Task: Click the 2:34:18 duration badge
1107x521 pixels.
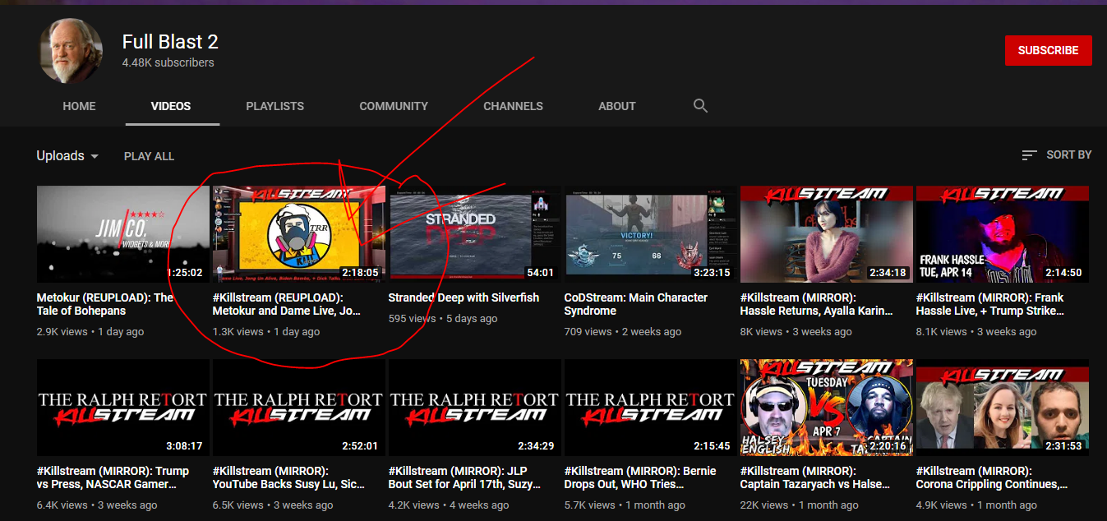Action: pos(887,273)
